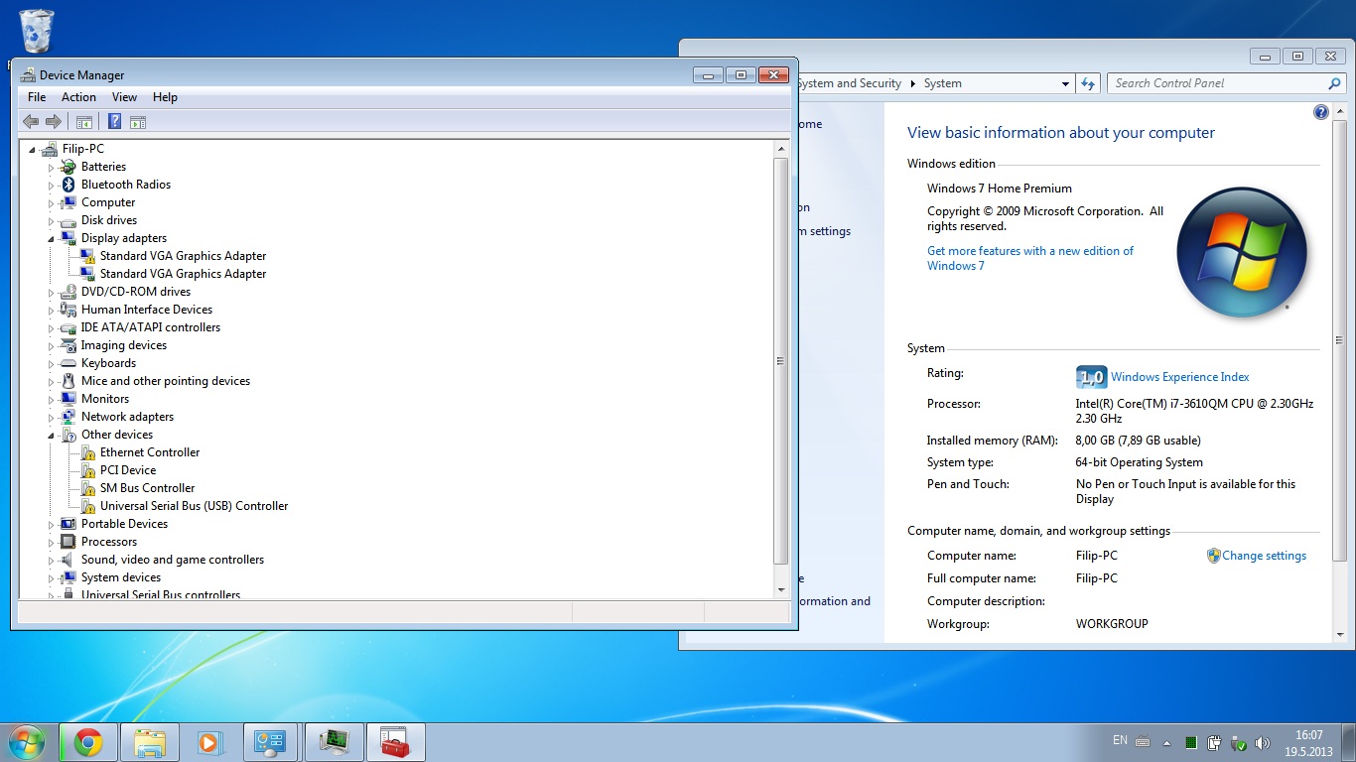The height and width of the screenshot is (762, 1356).
Task: Click the power plug icon in system tray
Action: click(1215, 742)
